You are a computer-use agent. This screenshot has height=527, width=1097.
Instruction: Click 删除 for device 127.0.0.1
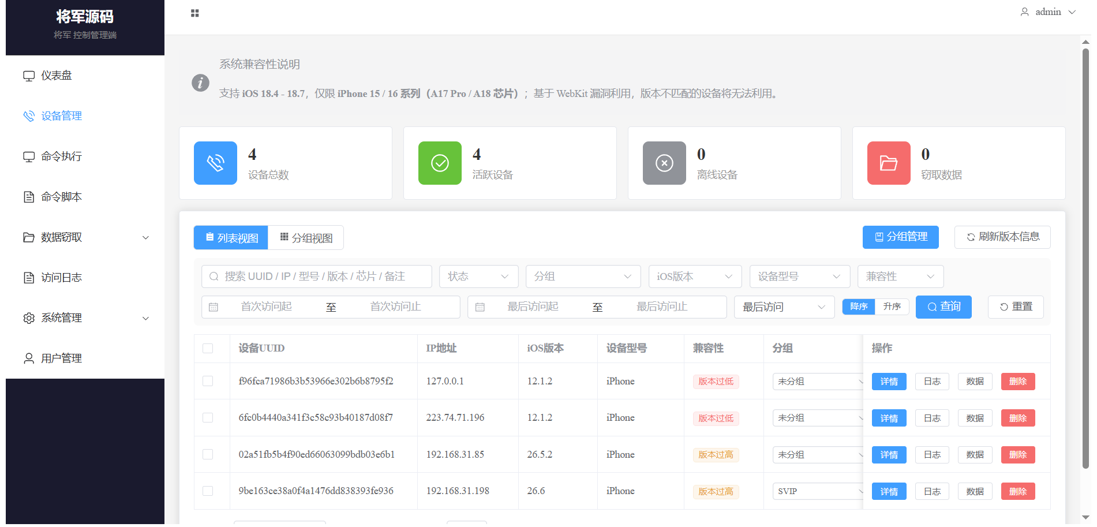(1018, 382)
